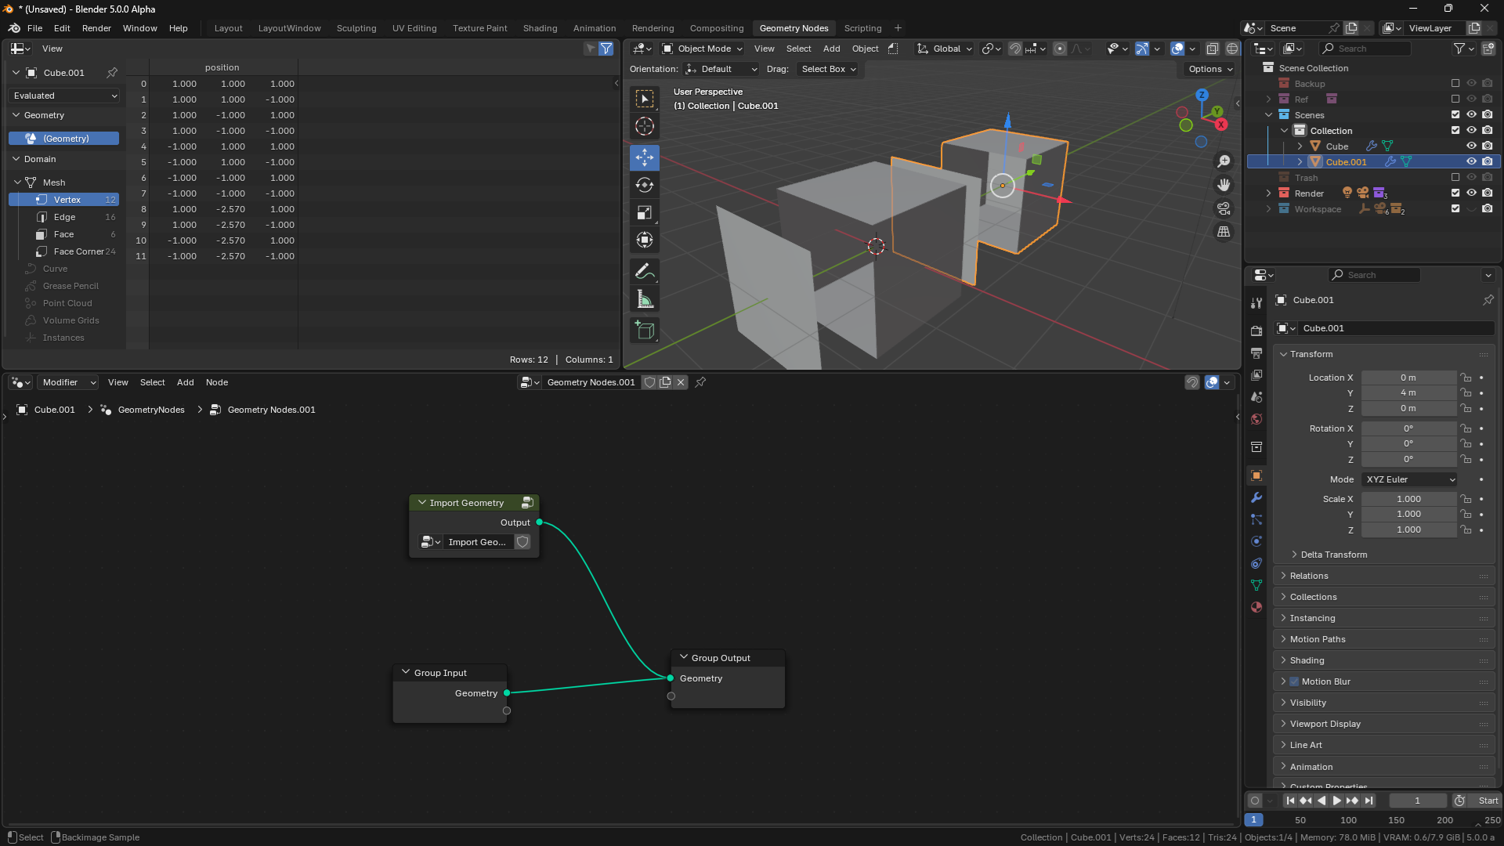Viewport: 1504px width, 846px height.
Task: Toggle Motion Blur checkbox
Action: point(1294,681)
